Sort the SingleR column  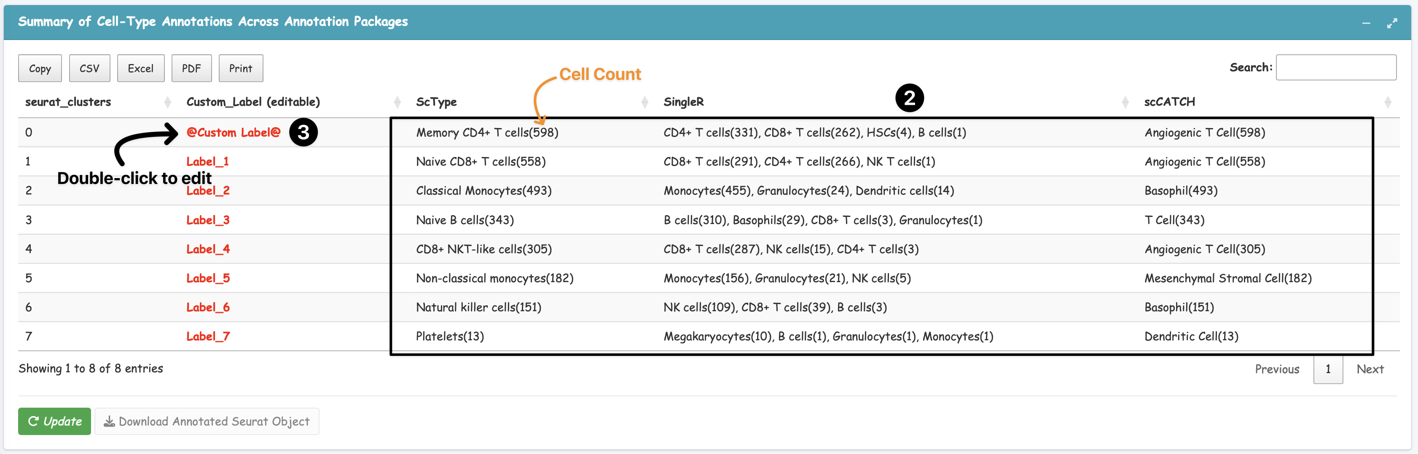tap(1125, 102)
